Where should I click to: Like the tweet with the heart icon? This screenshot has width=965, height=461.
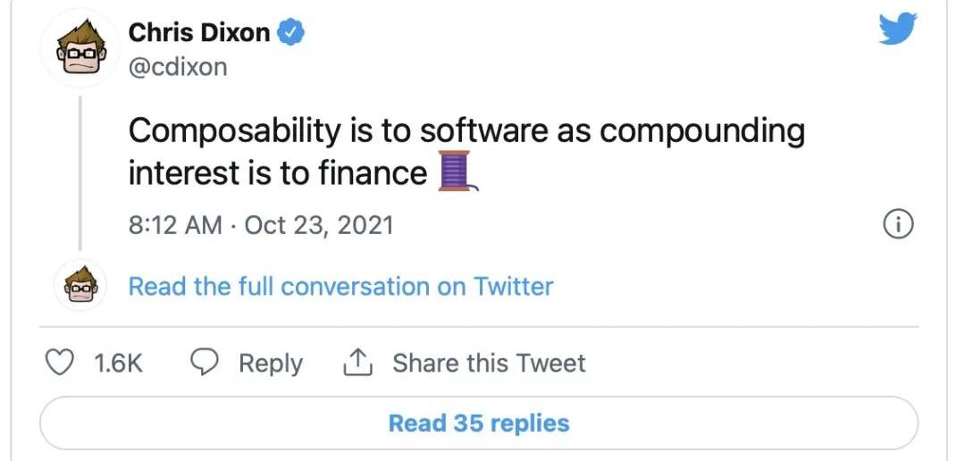(x=59, y=363)
